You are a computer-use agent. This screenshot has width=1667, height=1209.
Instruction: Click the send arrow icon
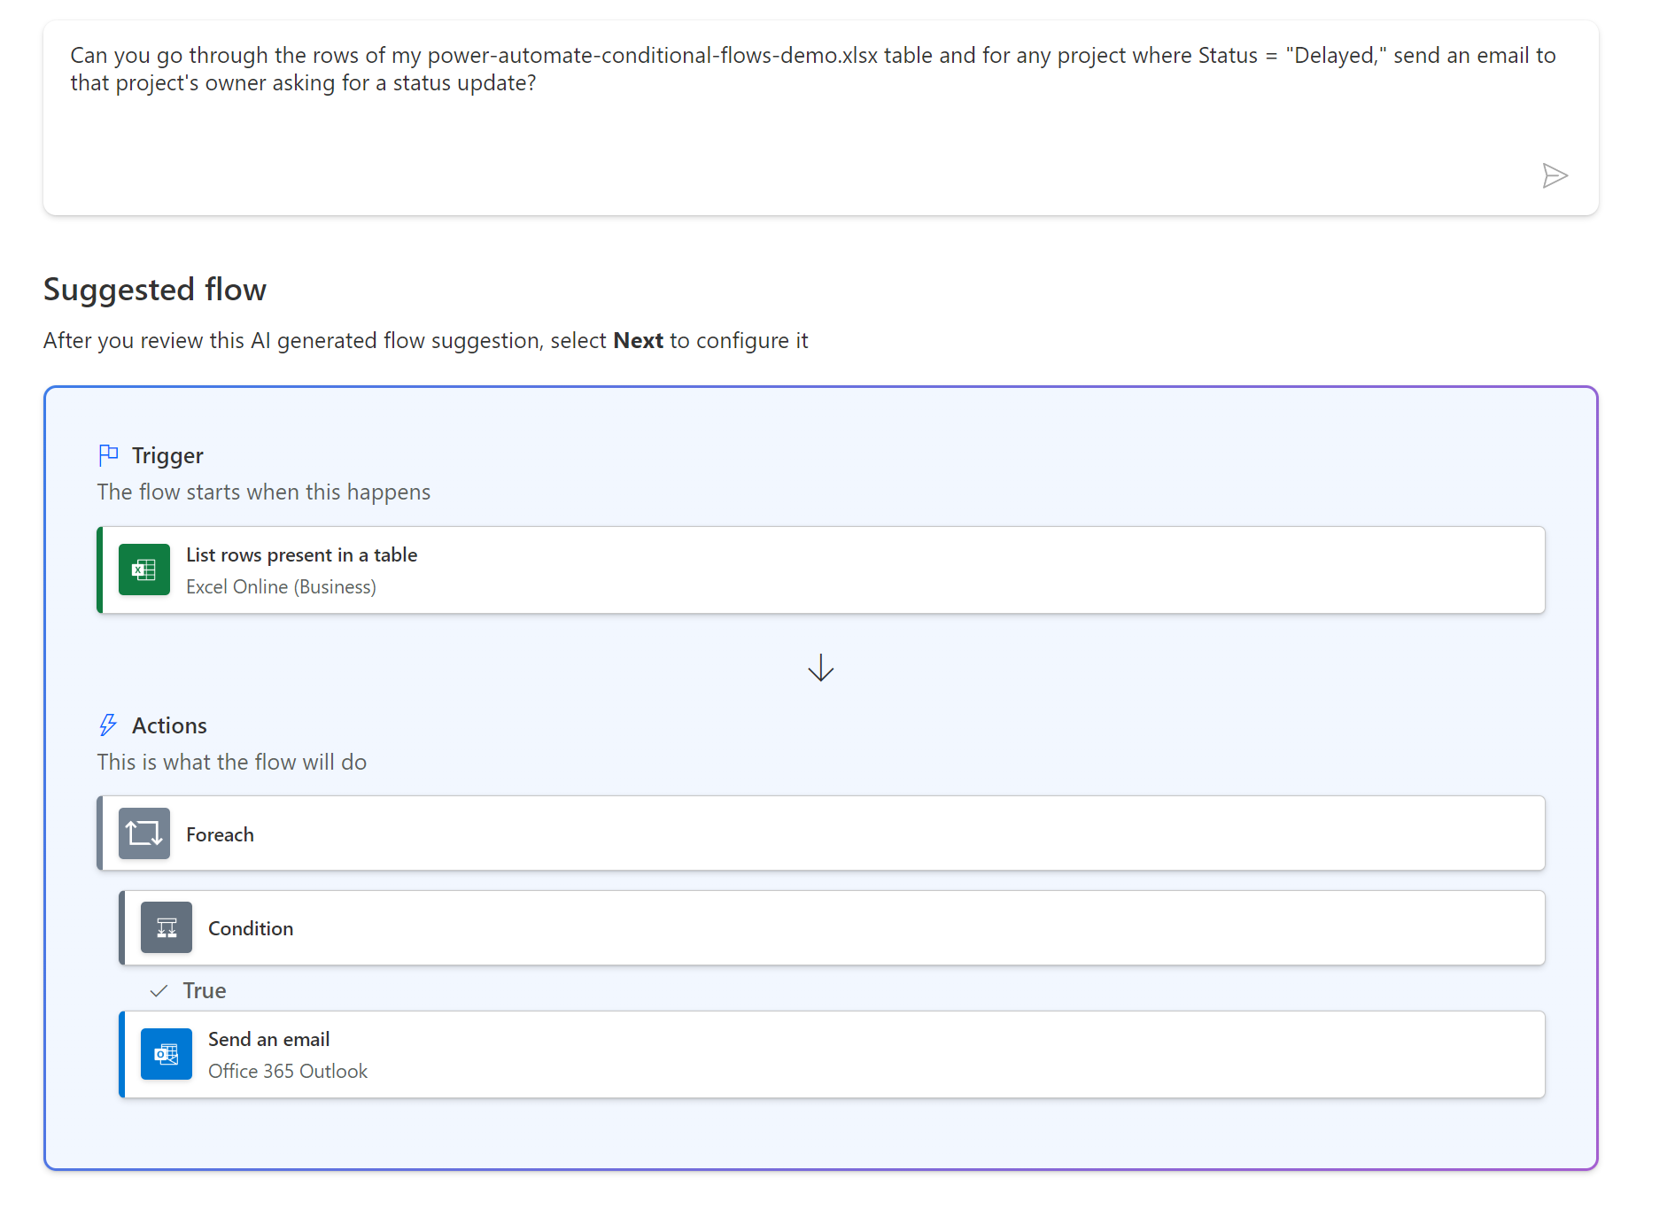pyautogui.click(x=1555, y=175)
